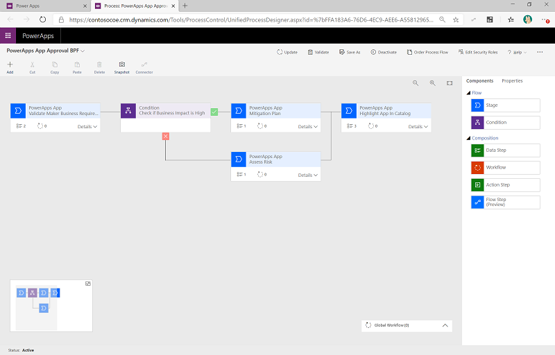Click the Validate Maker Business Require stage icon
Viewport: 555px width, 355px height.
18,111
